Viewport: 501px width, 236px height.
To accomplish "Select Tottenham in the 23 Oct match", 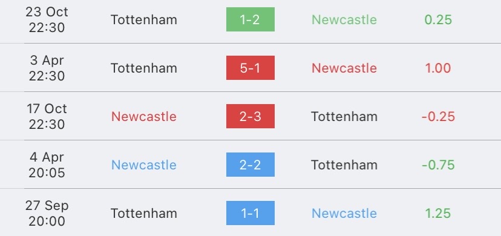I will coord(144,20).
